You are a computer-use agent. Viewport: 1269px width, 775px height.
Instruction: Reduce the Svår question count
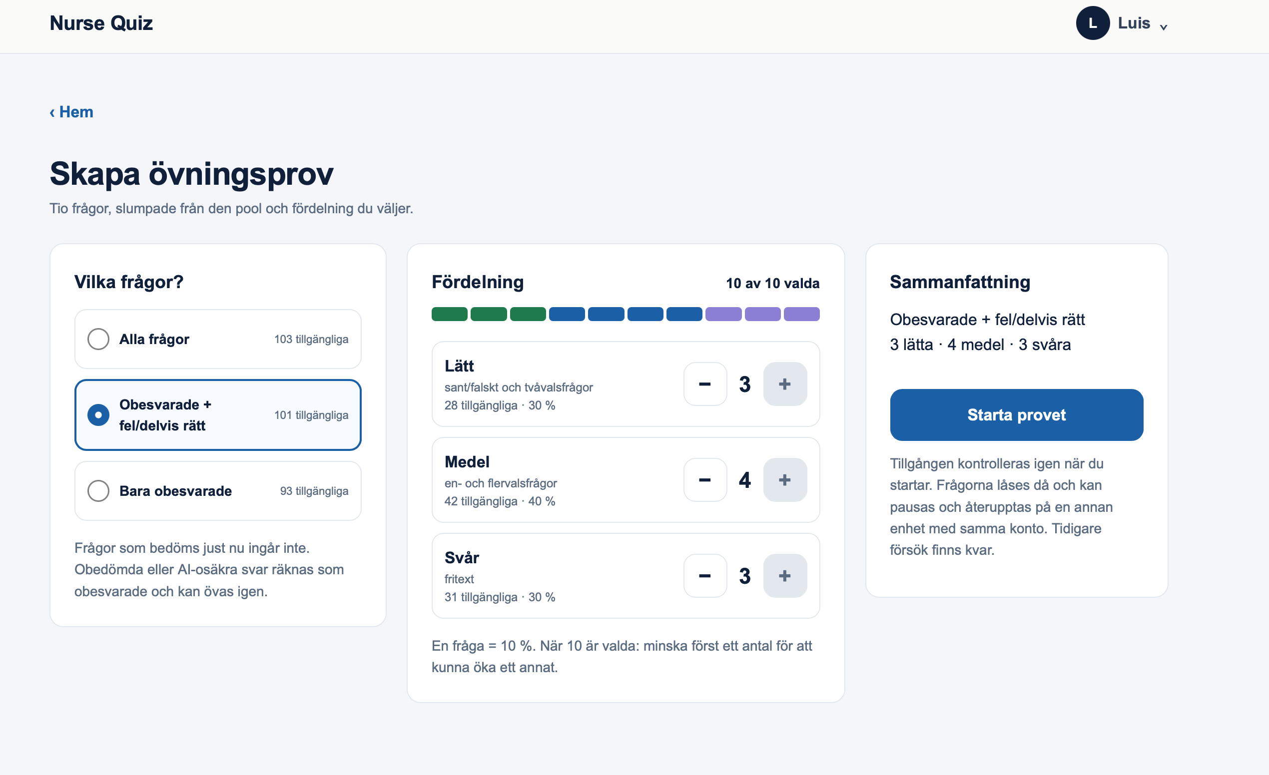(705, 575)
